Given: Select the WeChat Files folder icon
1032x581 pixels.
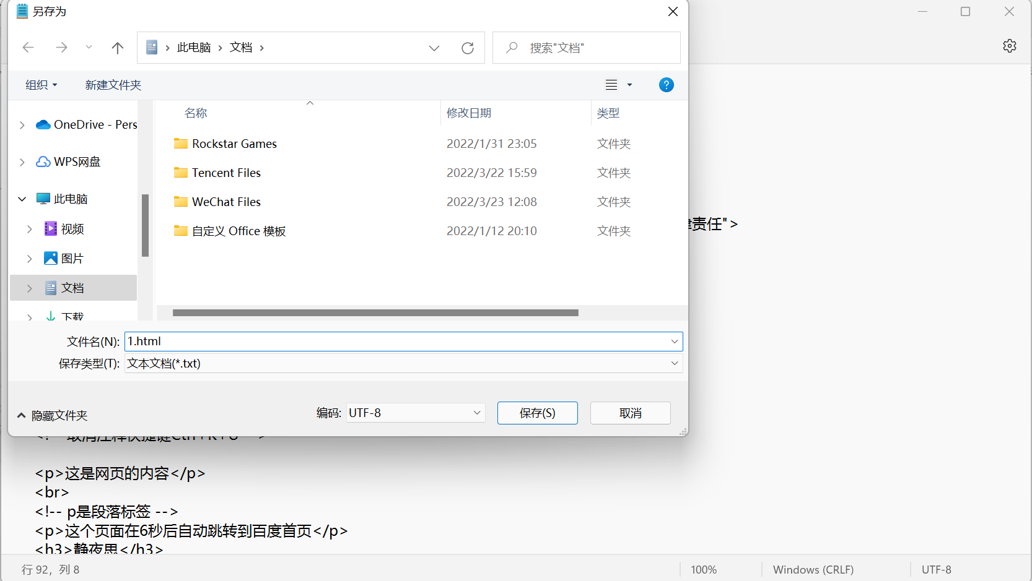Looking at the screenshot, I should [181, 202].
